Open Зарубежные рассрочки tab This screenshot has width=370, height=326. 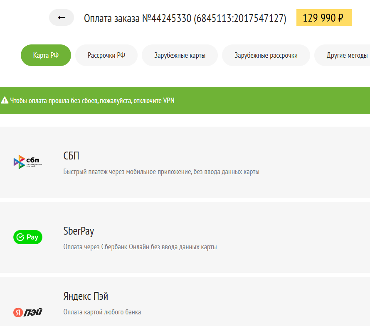266,55
